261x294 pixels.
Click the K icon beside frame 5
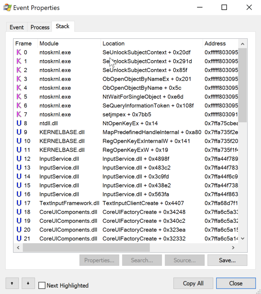click(x=19, y=97)
